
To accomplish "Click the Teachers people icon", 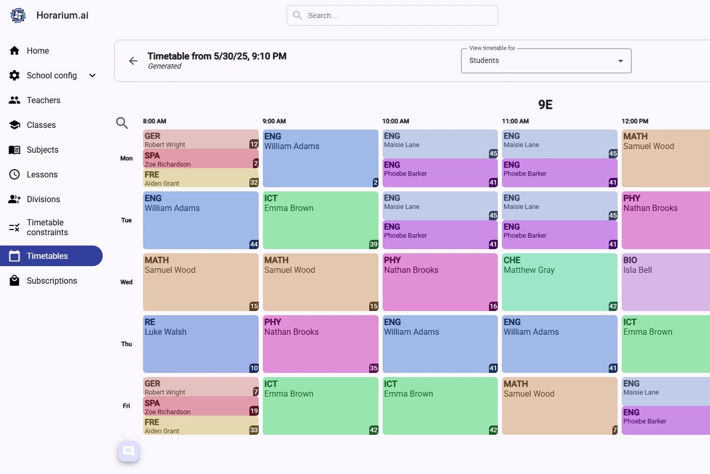I will 14,100.
